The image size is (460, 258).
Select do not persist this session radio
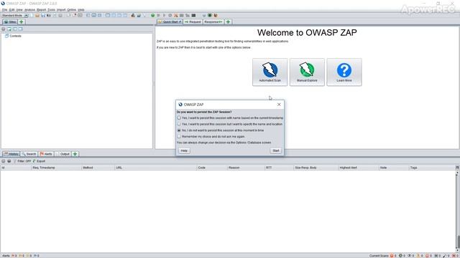pyautogui.click(x=179, y=130)
